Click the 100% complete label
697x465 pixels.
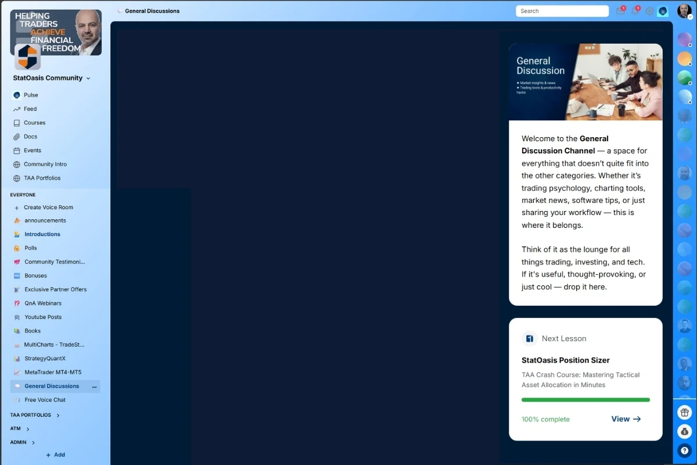[x=545, y=420]
